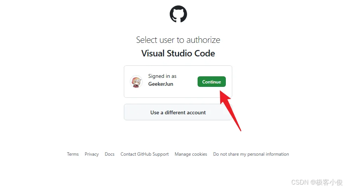This screenshot has height=188, width=344.
Task: Click the 'Select user to authorize' heading
Action: [x=178, y=40]
